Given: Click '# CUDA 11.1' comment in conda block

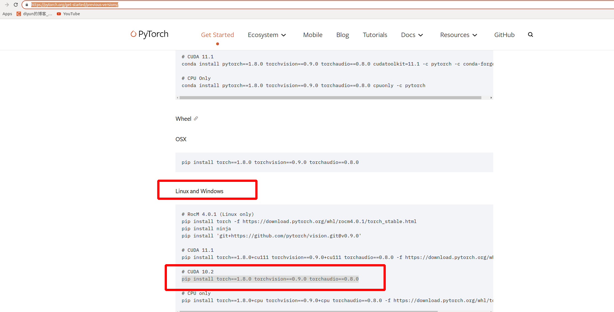Looking at the screenshot, I should (x=198, y=57).
